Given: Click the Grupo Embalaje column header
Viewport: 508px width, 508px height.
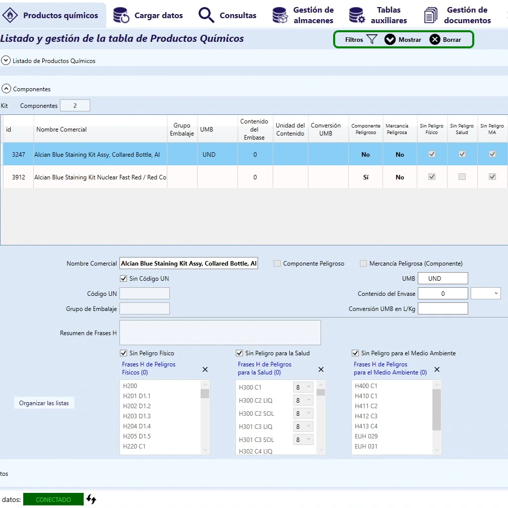Looking at the screenshot, I should (182, 129).
